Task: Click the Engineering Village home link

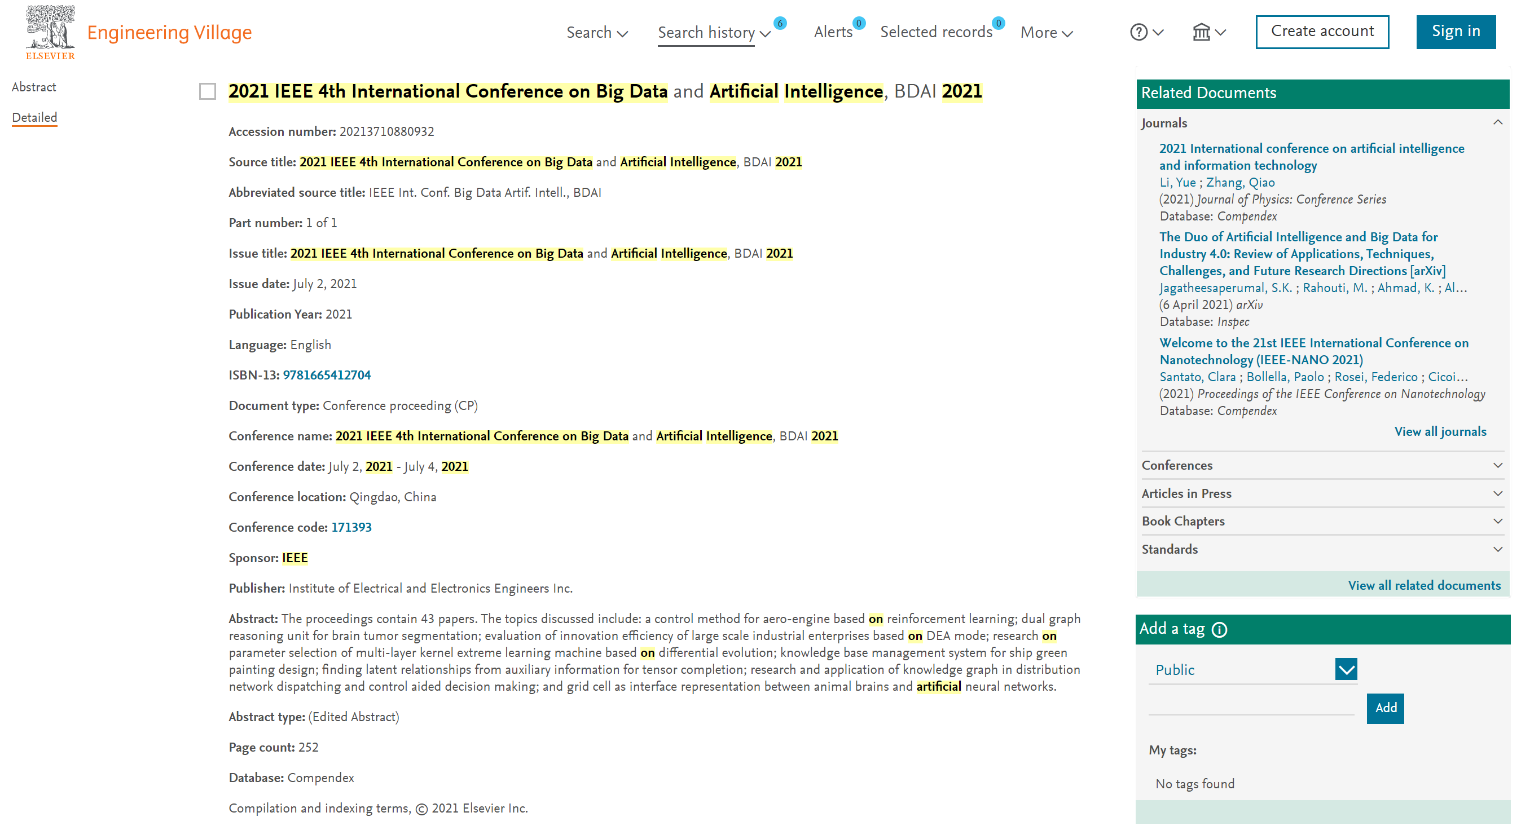Action: click(x=169, y=33)
